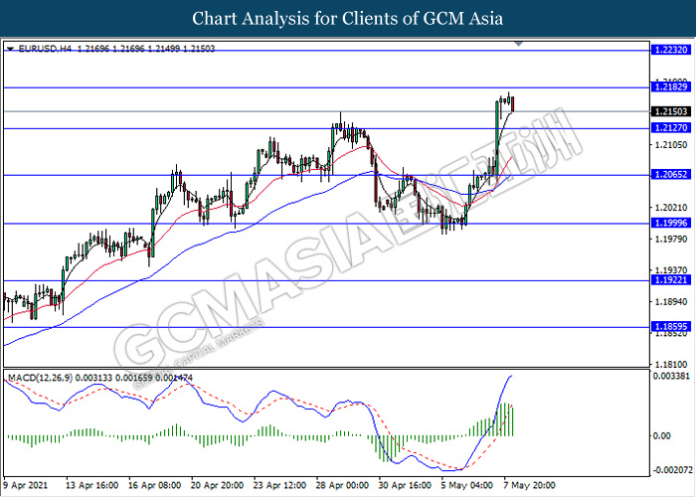Click the 20 Apr 20:00 time label

coord(218,485)
